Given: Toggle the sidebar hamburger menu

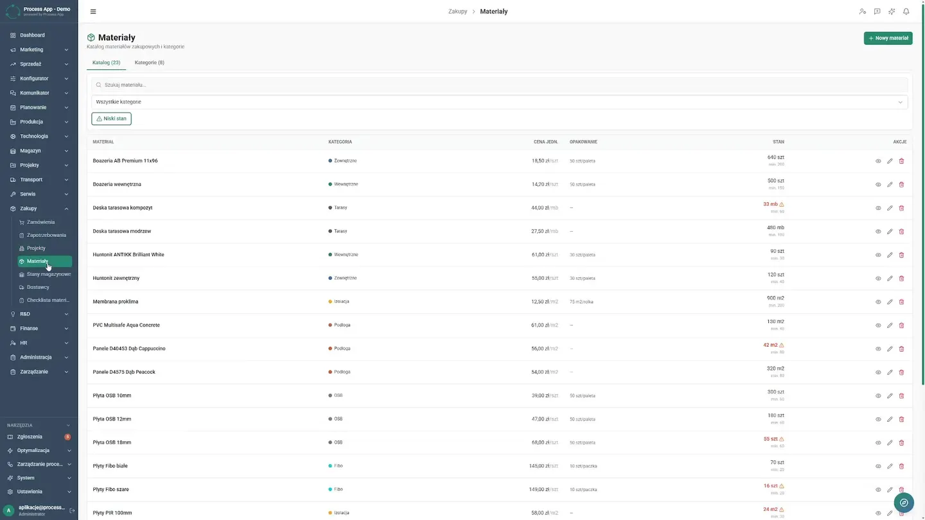Looking at the screenshot, I should click(93, 12).
